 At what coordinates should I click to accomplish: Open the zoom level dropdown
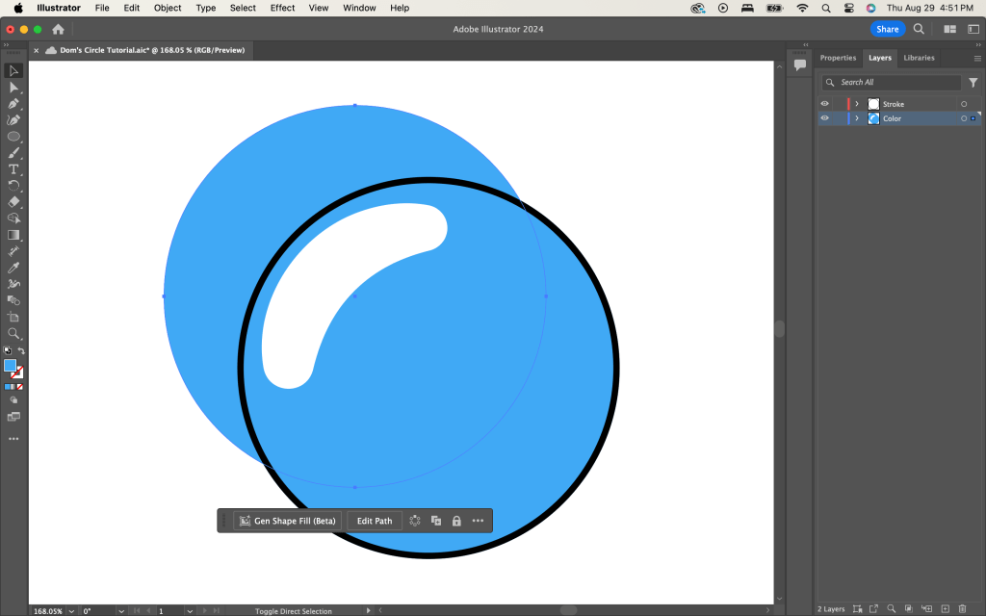pyautogui.click(x=70, y=611)
